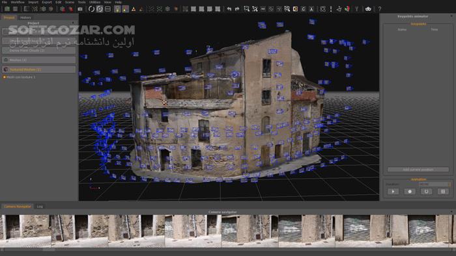
Task: Switch to the Log tab
Action: tap(40, 207)
